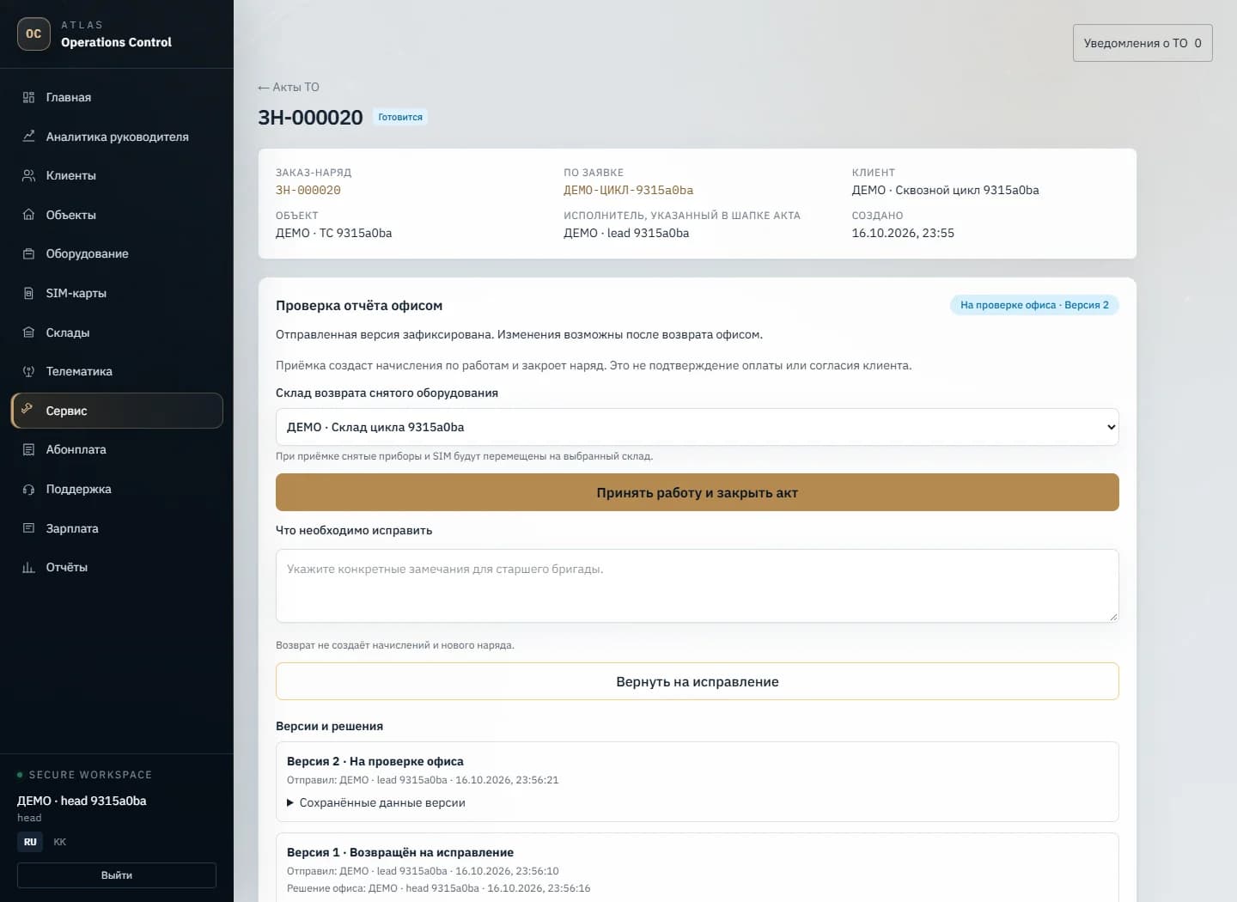Image resolution: width=1237 pixels, height=902 pixels.
Task: Click the Телематика signal icon
Action: point(28,371)
